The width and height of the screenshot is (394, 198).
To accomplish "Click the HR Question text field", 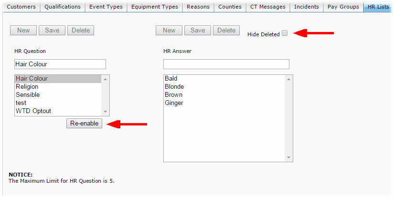I will tap(60, 64).
